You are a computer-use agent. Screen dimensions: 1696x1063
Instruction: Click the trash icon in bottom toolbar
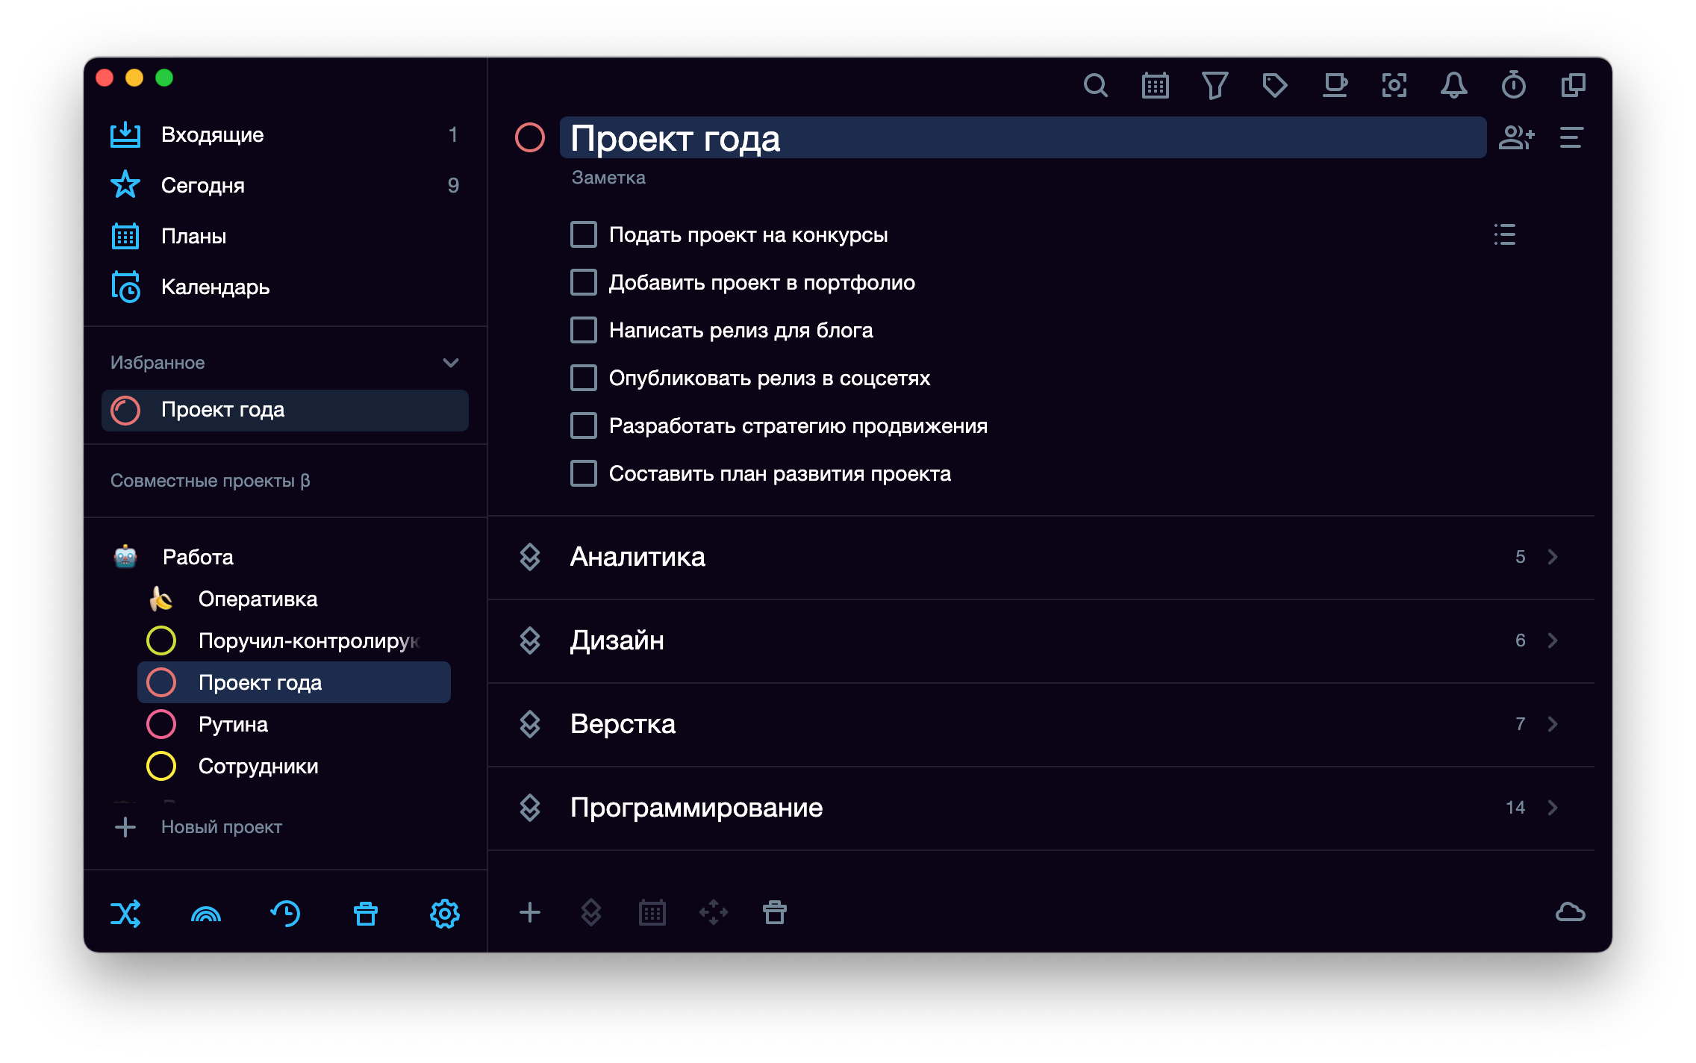[775, 912]
